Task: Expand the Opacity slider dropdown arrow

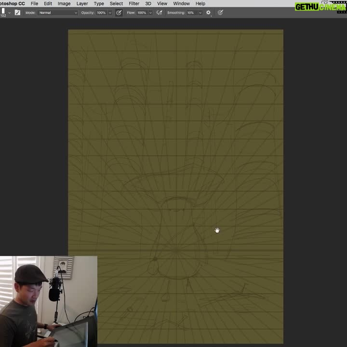Action: click(x=109, y=13)
